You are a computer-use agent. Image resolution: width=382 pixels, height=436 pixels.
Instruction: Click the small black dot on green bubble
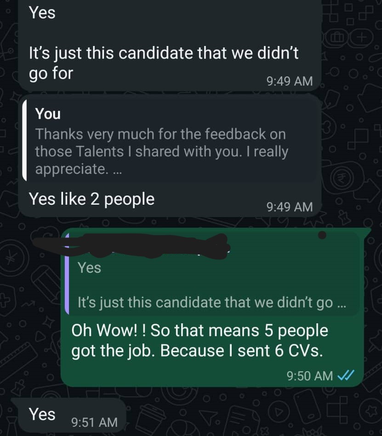tap(322, 235)
